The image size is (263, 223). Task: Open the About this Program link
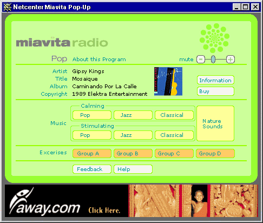pyautogui.click(x=99, y=60)
